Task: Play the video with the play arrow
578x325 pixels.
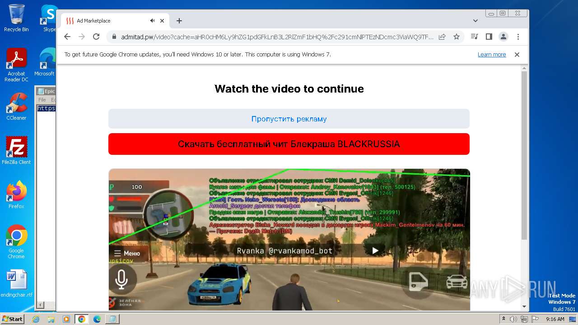Action: click(x=375, y=251)
